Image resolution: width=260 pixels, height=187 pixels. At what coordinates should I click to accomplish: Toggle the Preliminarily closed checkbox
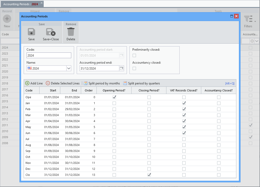pyautogui.click(x=134, y=56)
